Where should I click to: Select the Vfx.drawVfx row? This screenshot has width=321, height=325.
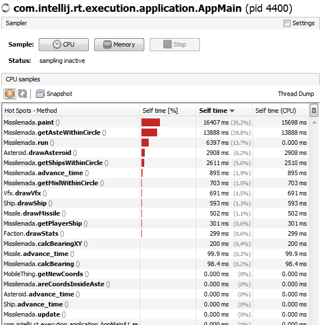coord(155,194)
